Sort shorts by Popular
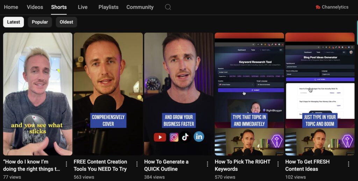The image size is (358, 181). [40, 22]
